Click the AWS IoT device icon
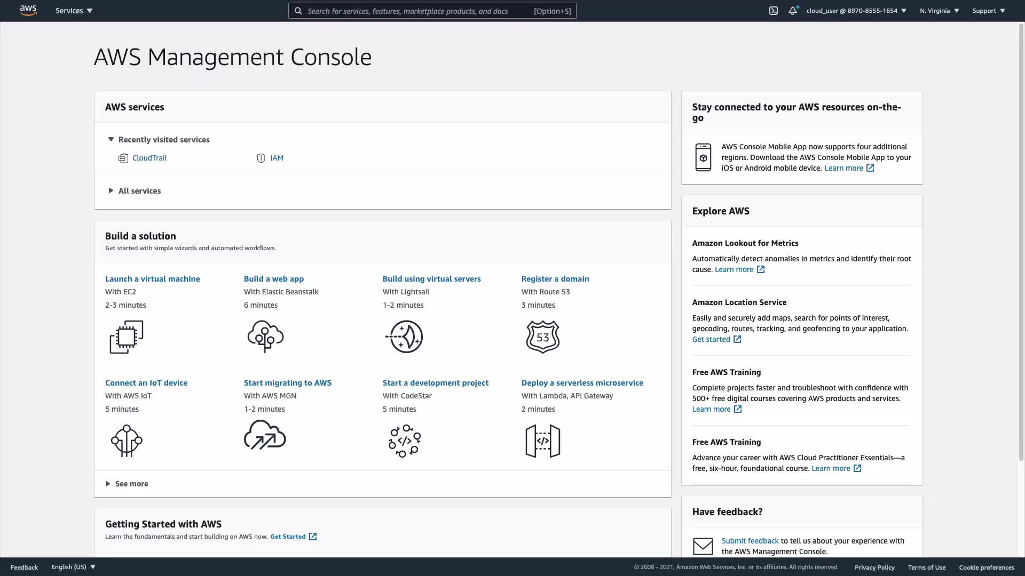Image resolution: width=1025 pixels, height=576 pixels. [x=127, y=441]
